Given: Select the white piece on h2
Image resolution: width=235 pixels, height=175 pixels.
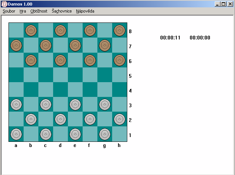Looking at the screenshot, I should (120, 119).
